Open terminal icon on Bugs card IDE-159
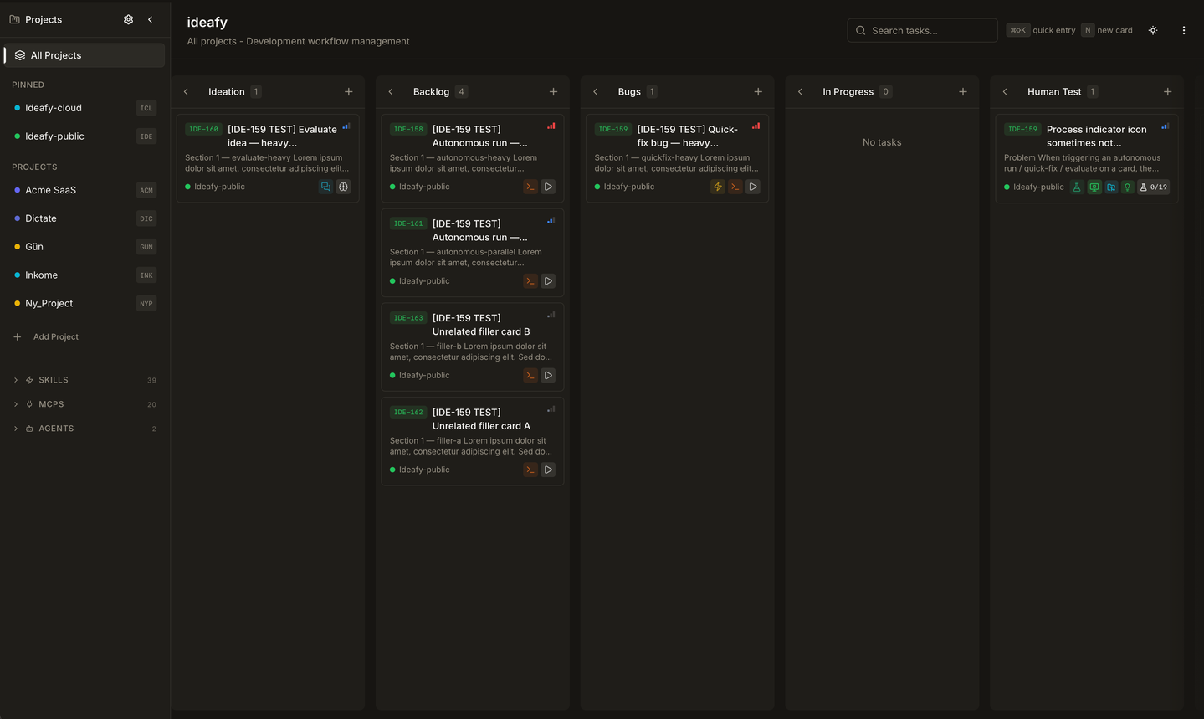 pyautogui.click(x=735, y=187)
